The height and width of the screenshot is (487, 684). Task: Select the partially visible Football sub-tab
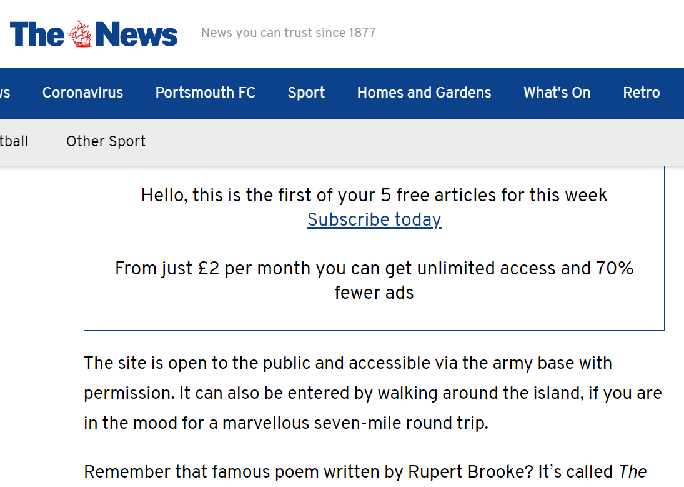[x=14, y=141]
